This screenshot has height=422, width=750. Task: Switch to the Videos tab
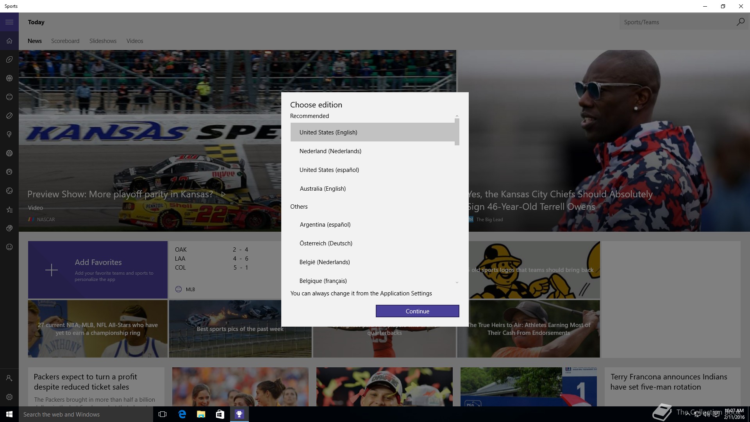click(x=135, y=41)
